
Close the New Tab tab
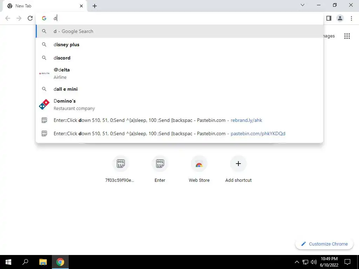(81, 6)
